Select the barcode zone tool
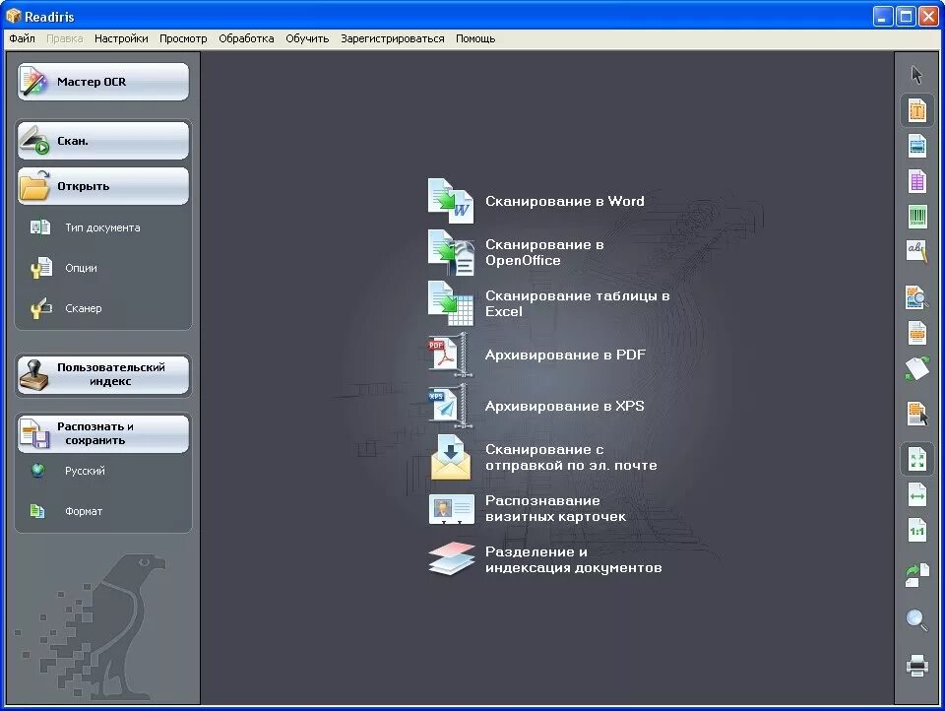 point(916,216)
